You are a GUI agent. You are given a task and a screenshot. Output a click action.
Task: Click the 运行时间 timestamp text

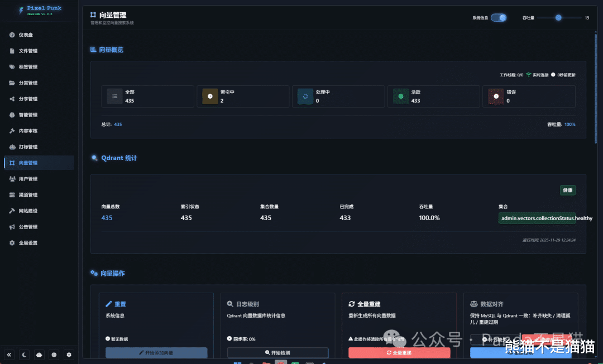pos(549,240)
